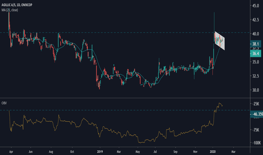Click the 45.0 price axis label

tap(256, 6)
